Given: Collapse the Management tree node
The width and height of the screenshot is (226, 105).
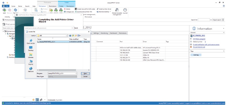Looking at the screenshot, I should click(x=5, y=34).
